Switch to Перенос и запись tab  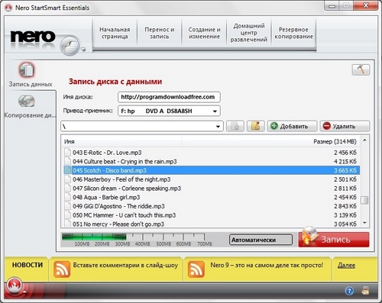pyautogui.click(x=160, y=33)
